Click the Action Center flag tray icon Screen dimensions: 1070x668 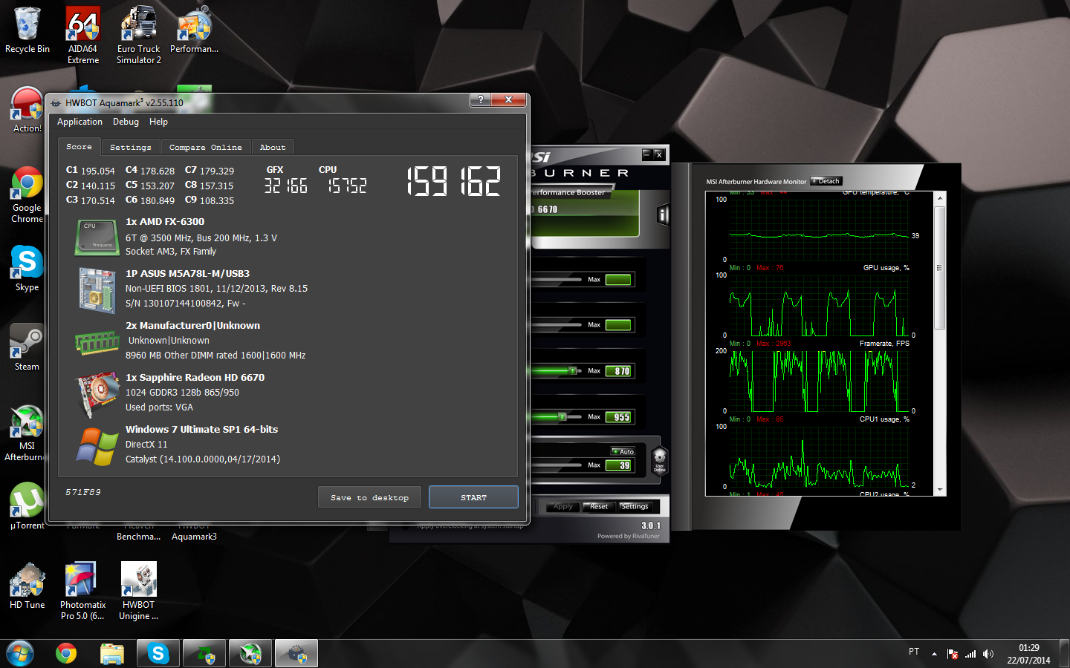(x=953, y=654)
